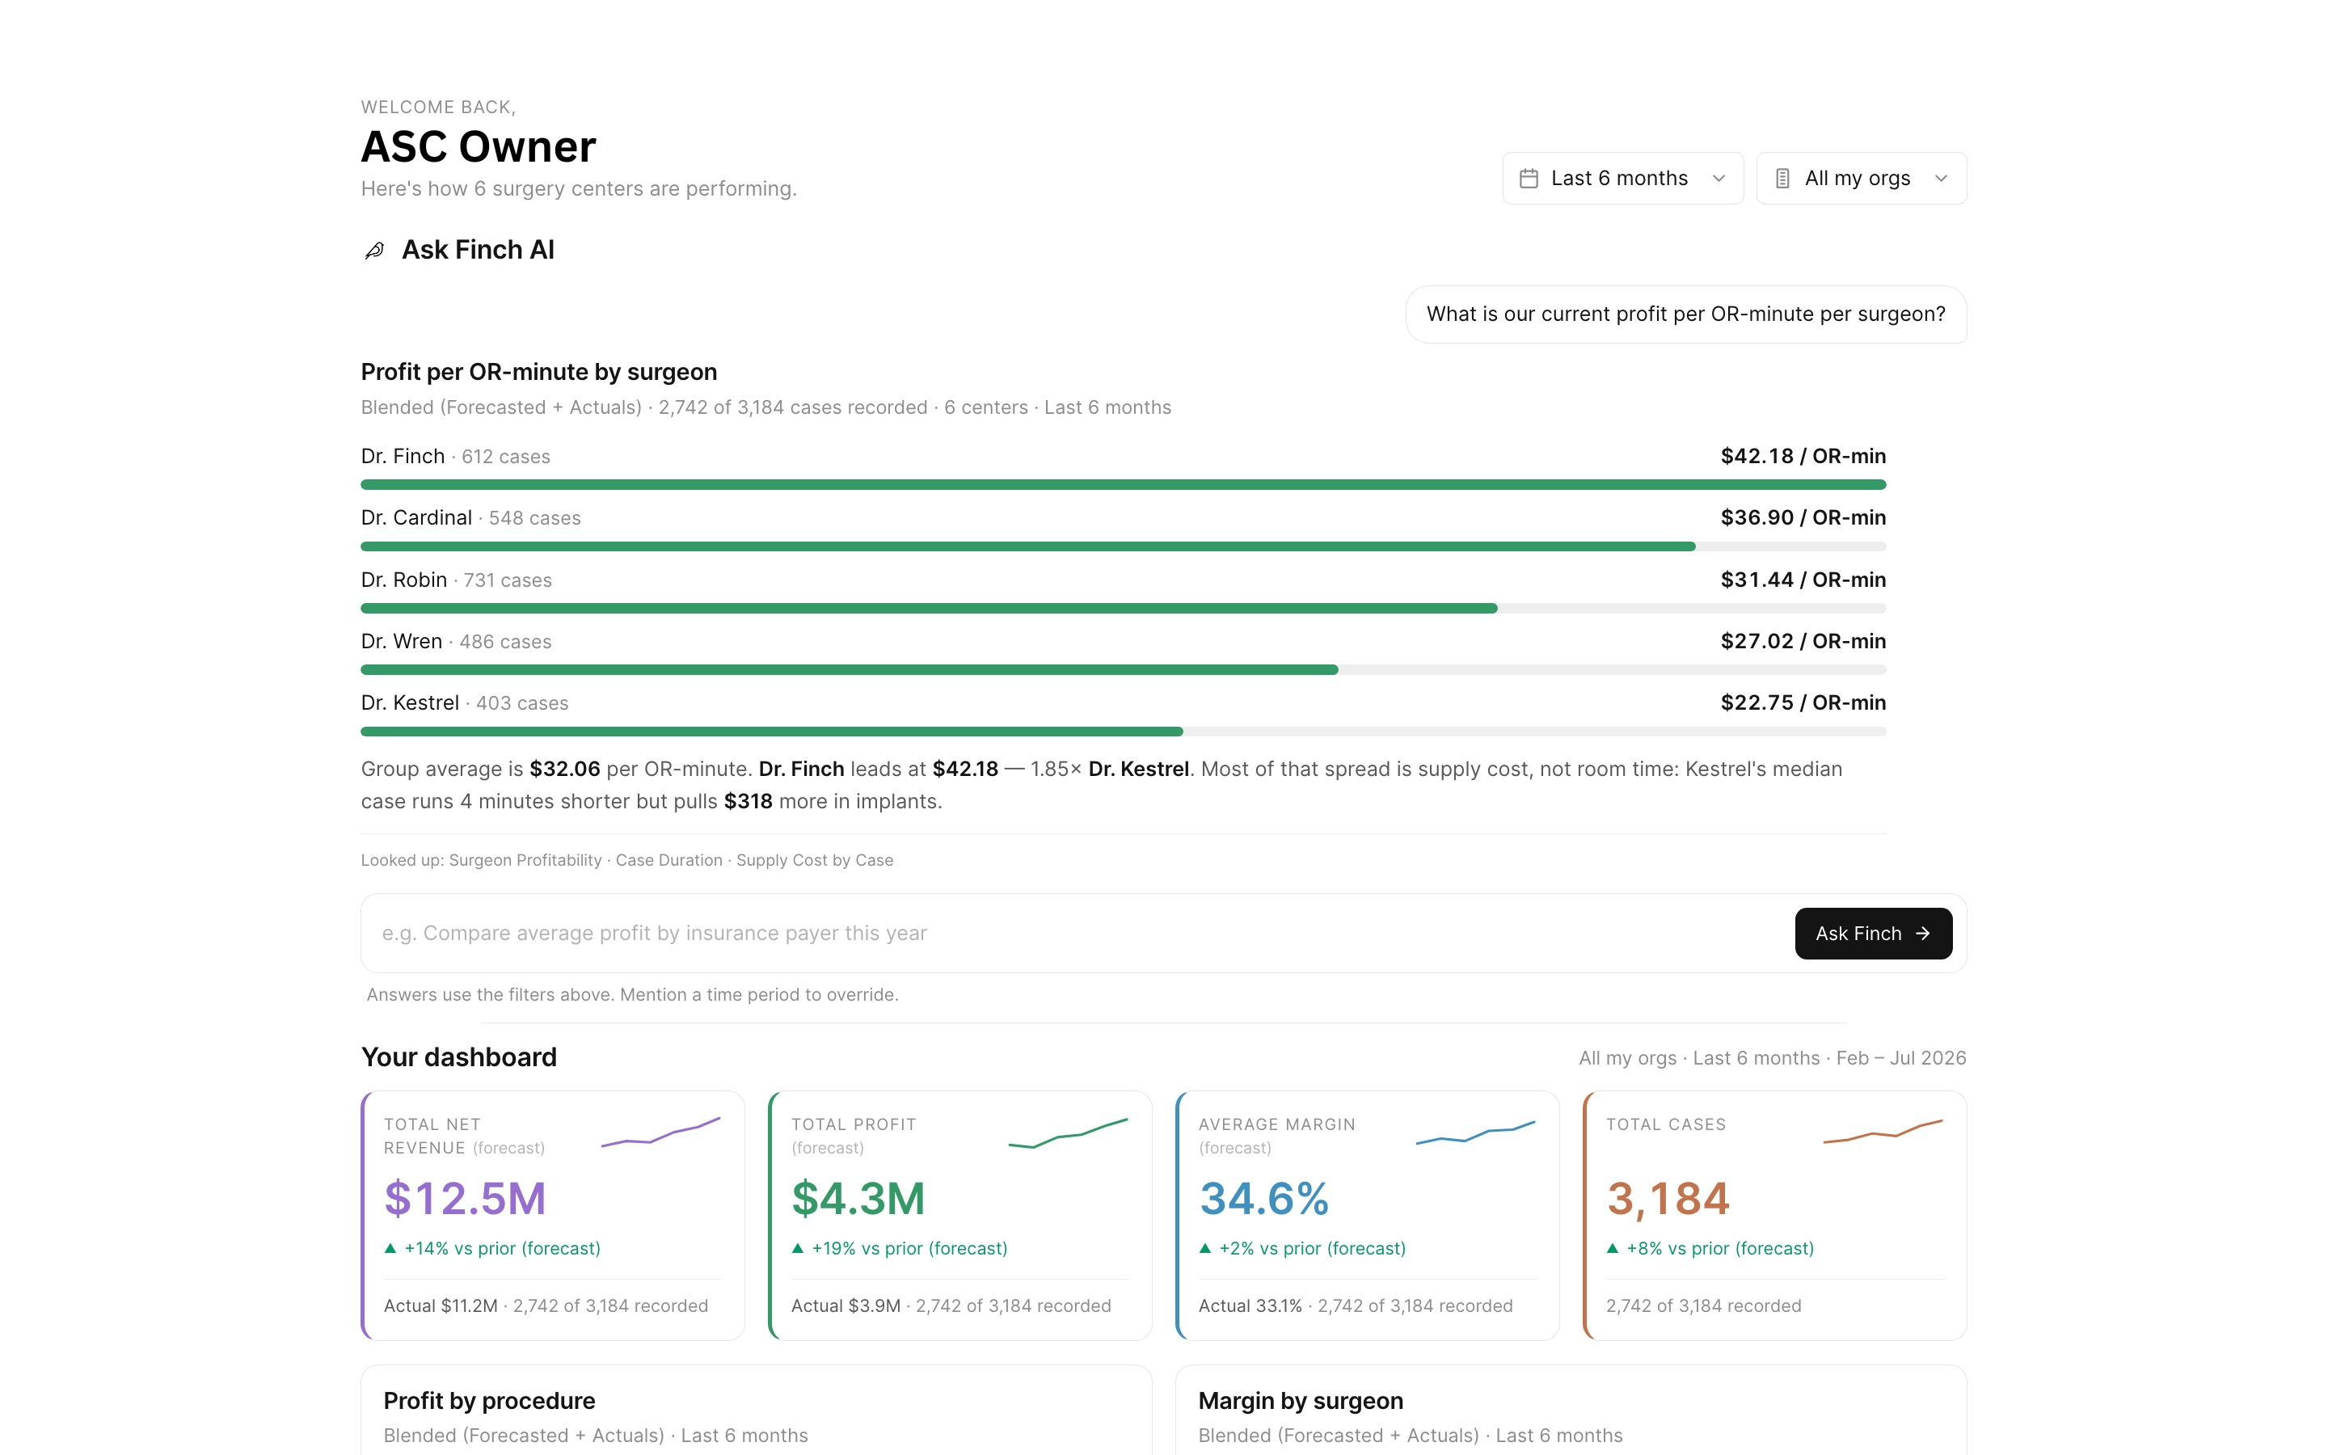Click the $27.02 / OR-min value
This screenshot has width=2328, height=1455.
(1803, 642)
